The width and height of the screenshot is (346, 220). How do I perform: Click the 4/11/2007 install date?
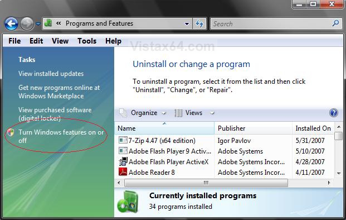point(310,172)
